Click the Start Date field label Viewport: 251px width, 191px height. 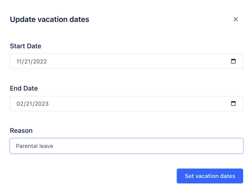[25, 46]
